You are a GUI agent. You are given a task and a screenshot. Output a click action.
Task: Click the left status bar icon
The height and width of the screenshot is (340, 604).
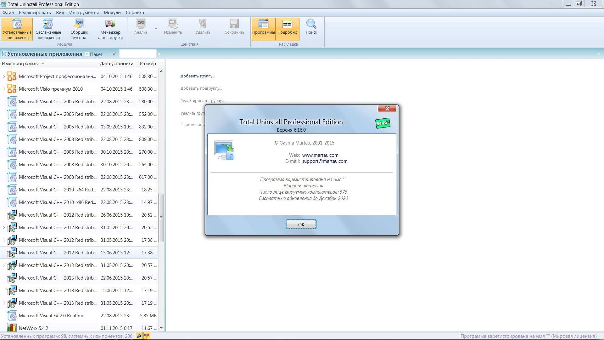click(139, 336)
